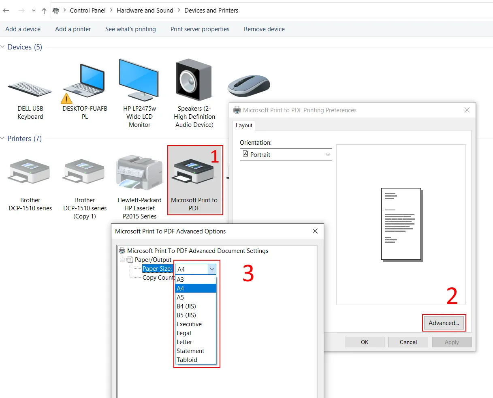This screenshot has height=398, width=493.
Task: Click the printer icon in Printing Preferences title
Action: pyautogui.click(x=237, y=110)
